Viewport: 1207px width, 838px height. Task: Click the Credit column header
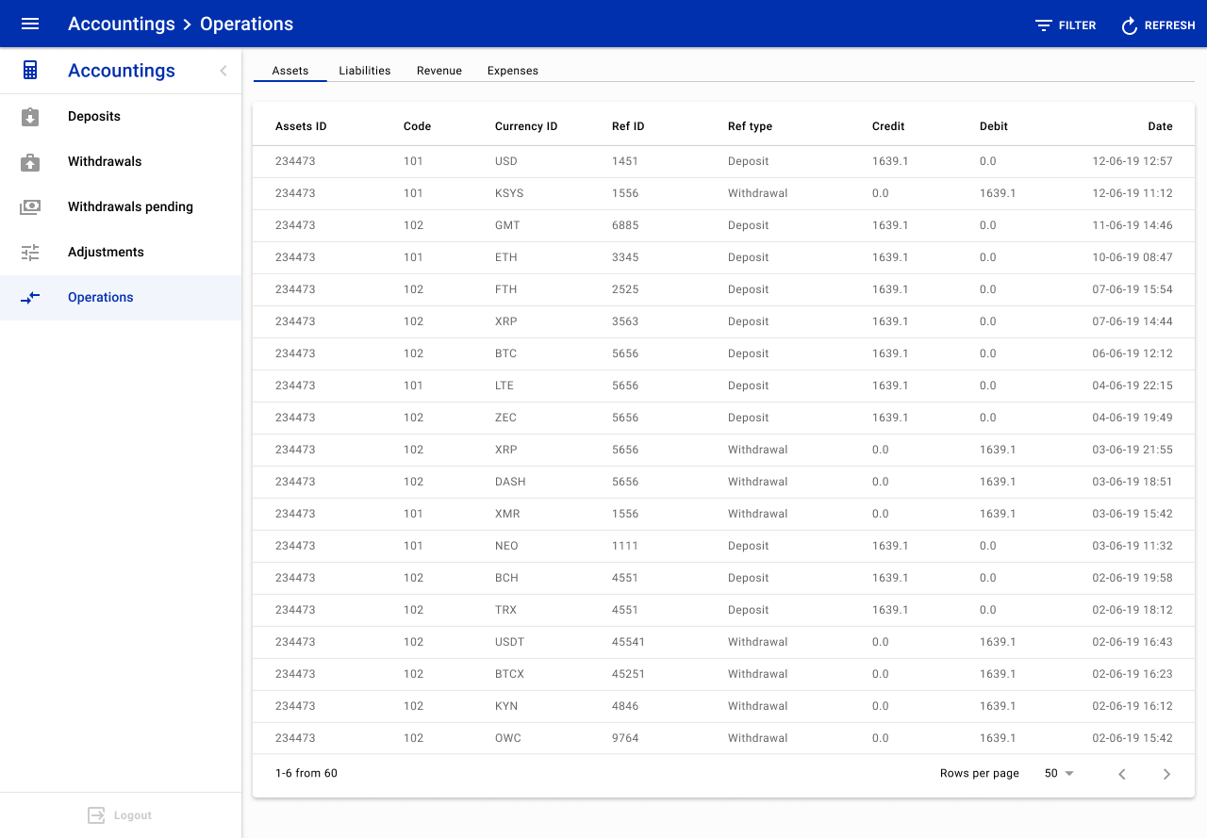888,126
